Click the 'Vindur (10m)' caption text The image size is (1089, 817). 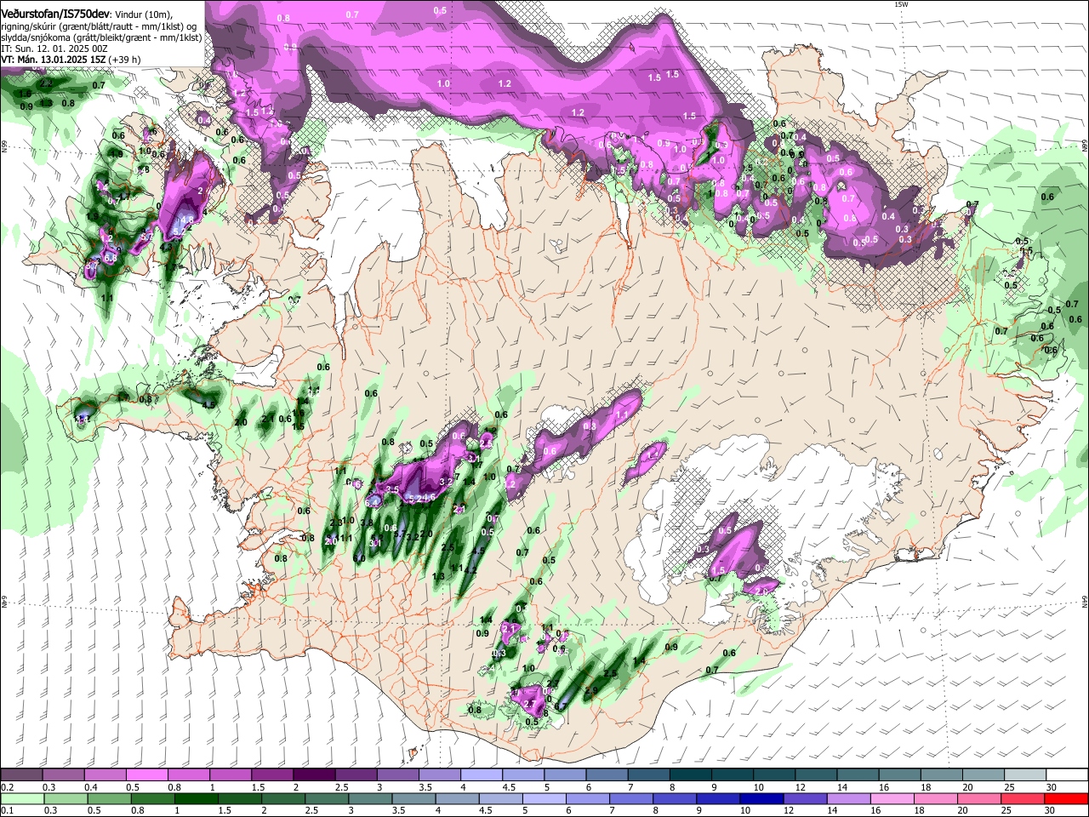click(x=144, y=14)
